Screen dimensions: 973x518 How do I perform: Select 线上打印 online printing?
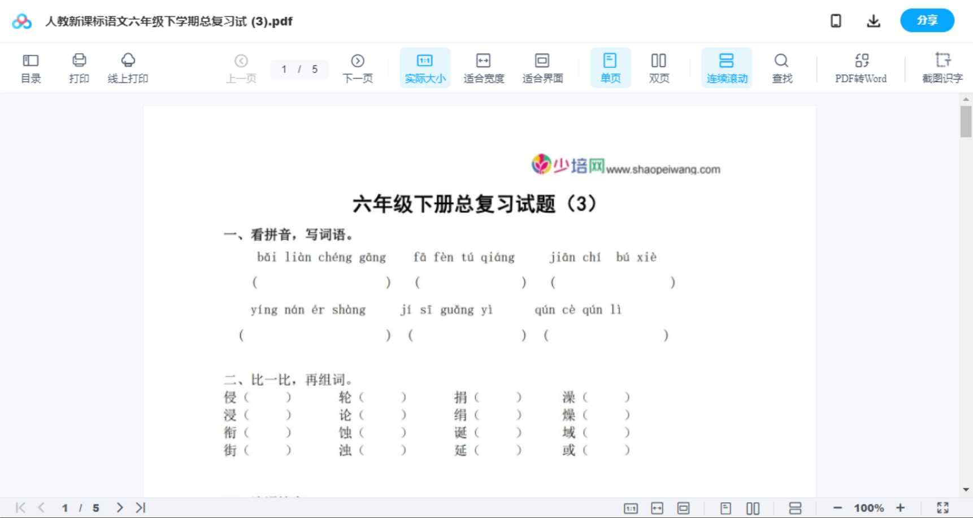tap(128, 67)
